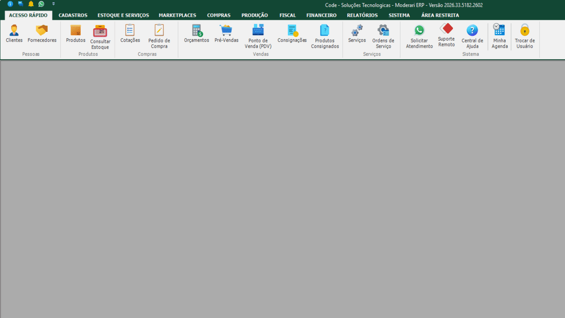Launch Ponto de Venda (PDV)
Viewport: 565px width, 318px height.
[x=258, y=30]
